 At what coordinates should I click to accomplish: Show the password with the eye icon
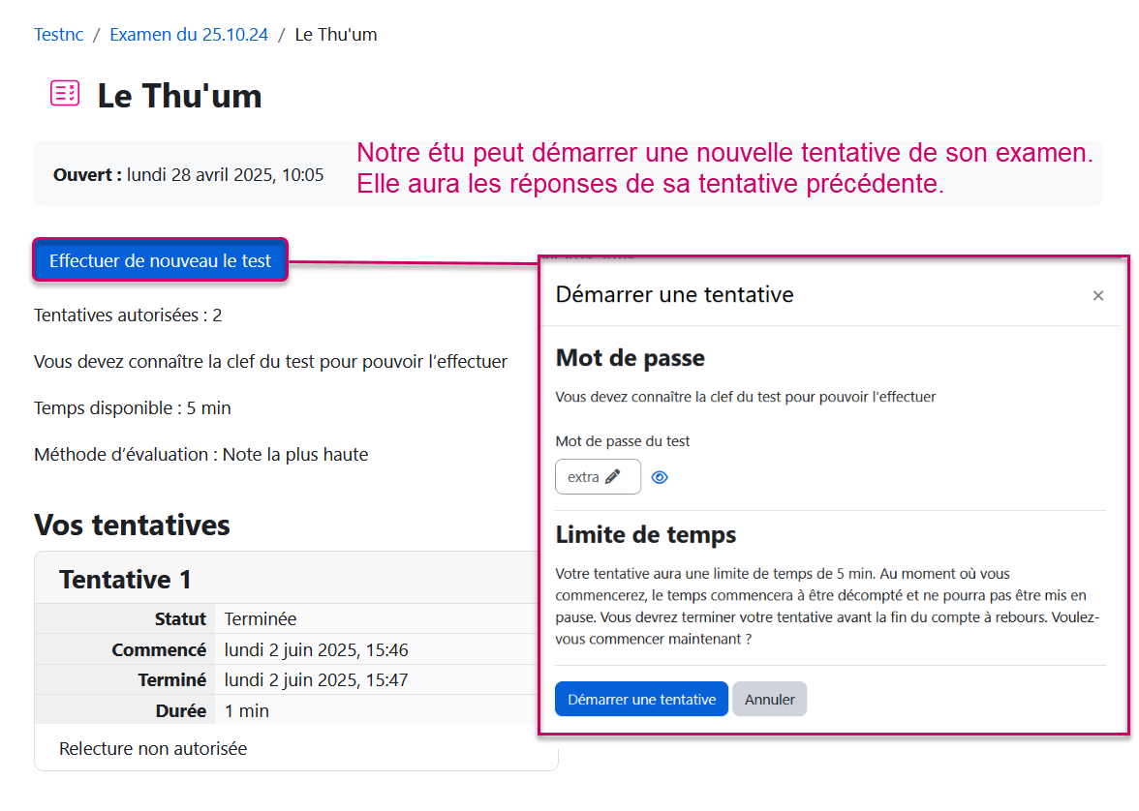pyautogui.click(x=660, y=477)
